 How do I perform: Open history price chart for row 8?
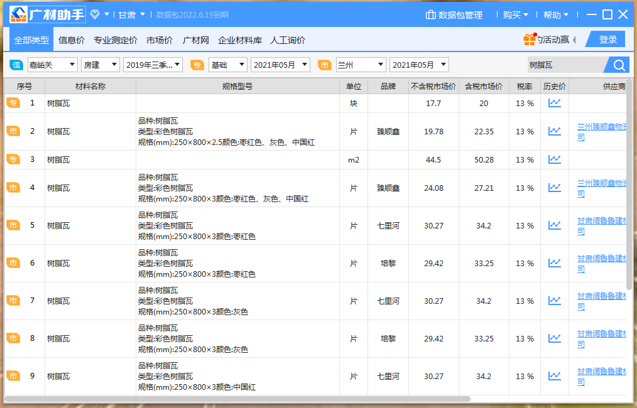point(555,338)
